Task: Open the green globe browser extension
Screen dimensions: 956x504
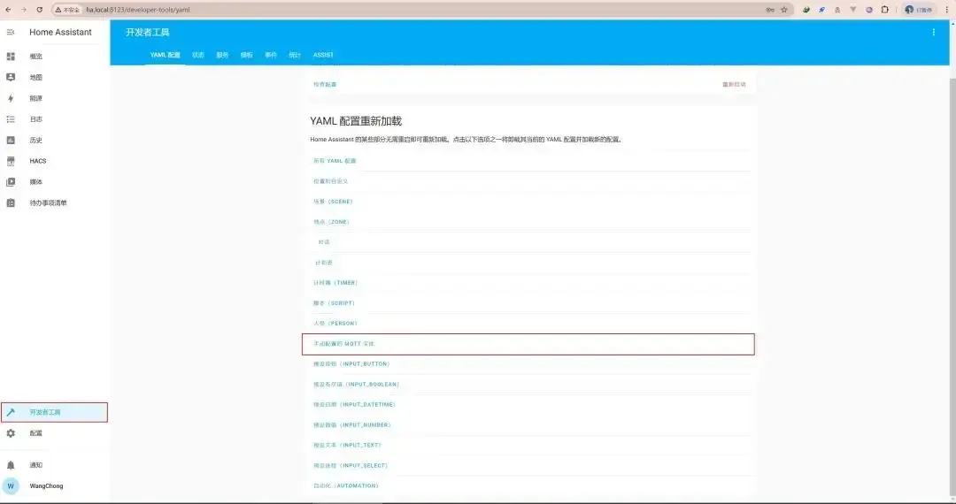Action: tap(806, 10)
